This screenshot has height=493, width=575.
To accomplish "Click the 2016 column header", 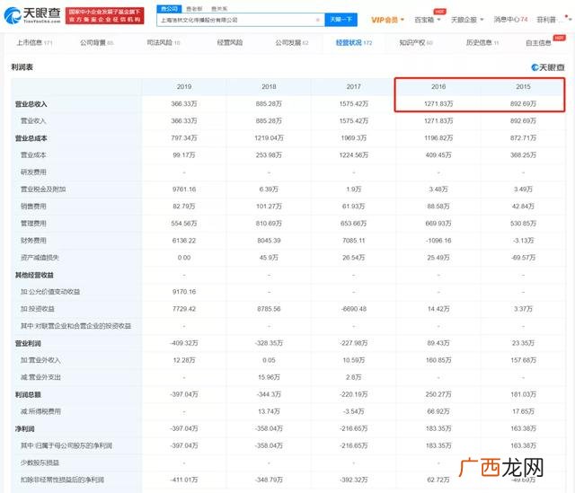I will click(438, 87).
